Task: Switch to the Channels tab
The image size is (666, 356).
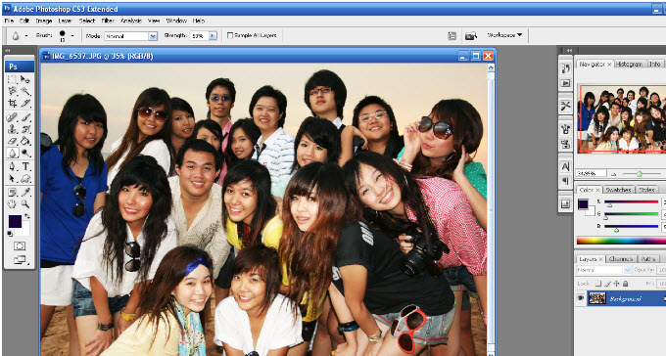Action: tap(621, 259)
